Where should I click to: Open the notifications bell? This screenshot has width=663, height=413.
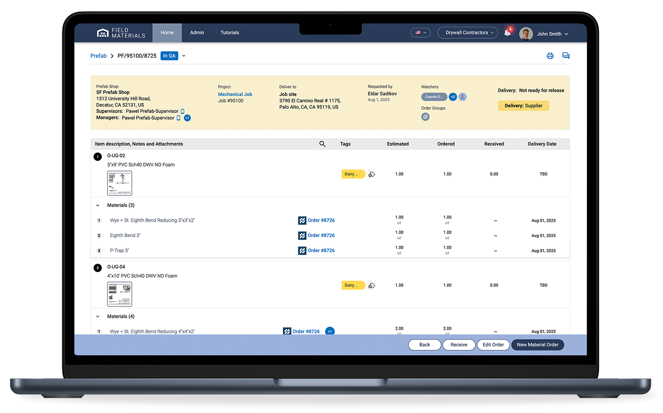tap(507, 32)
